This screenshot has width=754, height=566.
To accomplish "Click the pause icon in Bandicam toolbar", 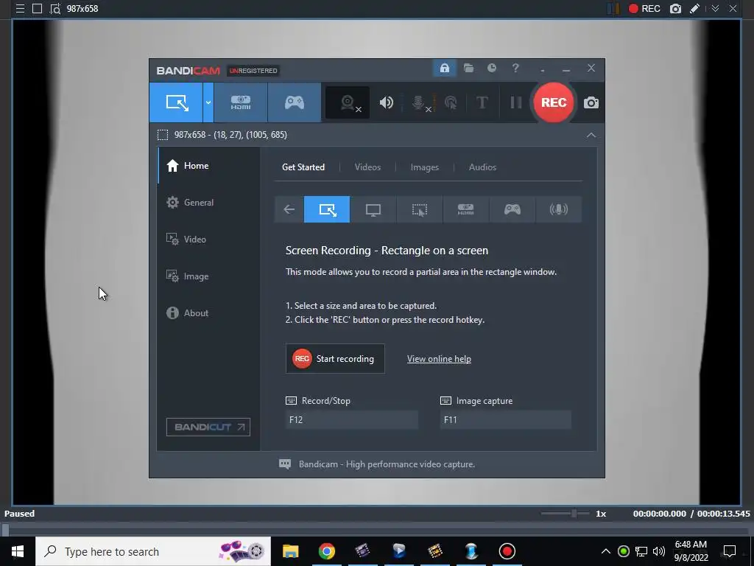I will click(x=515, y=102).
